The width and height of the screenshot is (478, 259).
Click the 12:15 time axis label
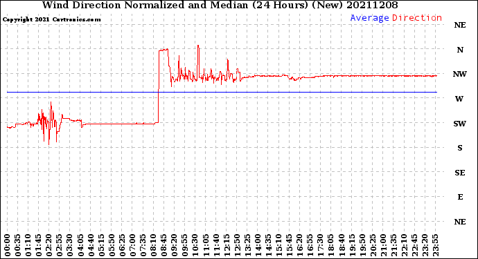point(227,245)
